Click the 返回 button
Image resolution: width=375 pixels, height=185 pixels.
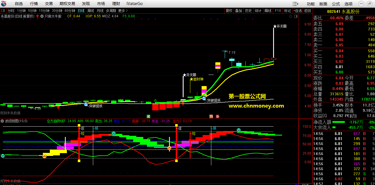[x=308, y=11]
